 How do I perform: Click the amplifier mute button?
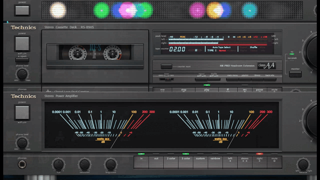point(274,162)
